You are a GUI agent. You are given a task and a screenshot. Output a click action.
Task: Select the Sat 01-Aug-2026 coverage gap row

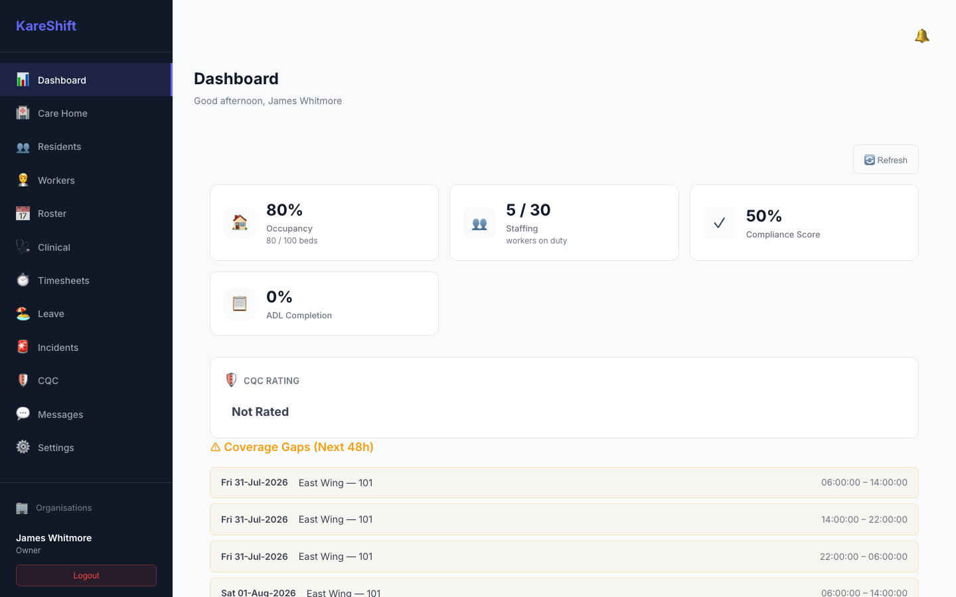pyautogui.click(x=564, y=588)
